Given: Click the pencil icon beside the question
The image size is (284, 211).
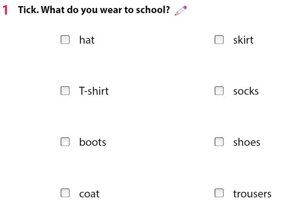Looking at the screenshot, I should [x=180, y=11].
